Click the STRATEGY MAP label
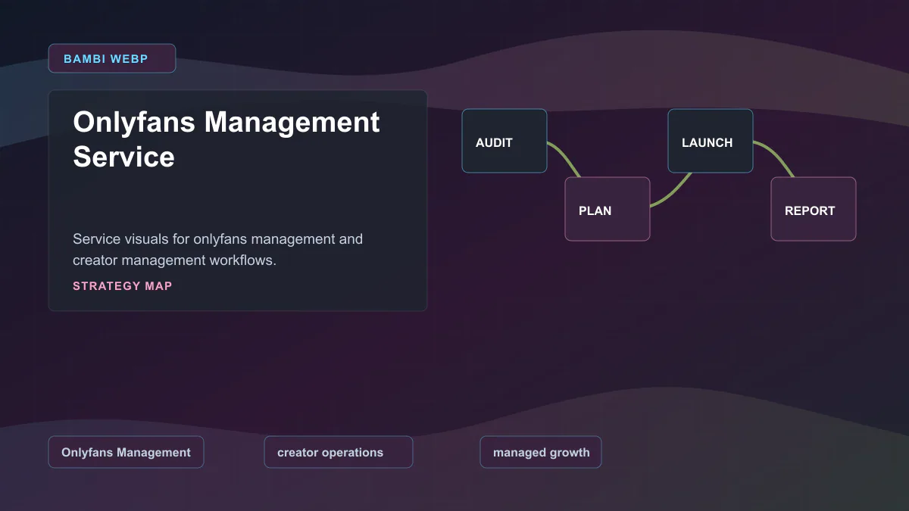The width and height of the screenshot is (909, 511). (123, 286)
